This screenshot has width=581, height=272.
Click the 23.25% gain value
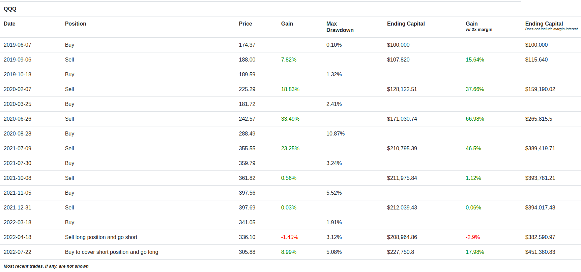click(x=290, y=149)
